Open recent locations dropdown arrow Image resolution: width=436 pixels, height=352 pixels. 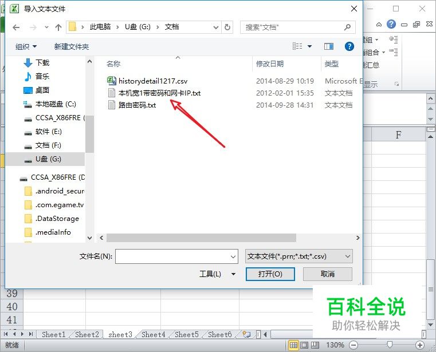coord(46,27)
